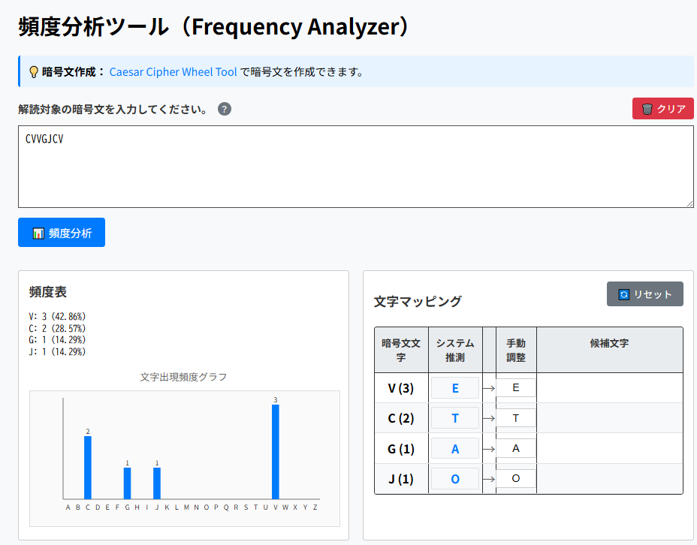
Task: Edit manual adjustment field for J
Action: 515,478
